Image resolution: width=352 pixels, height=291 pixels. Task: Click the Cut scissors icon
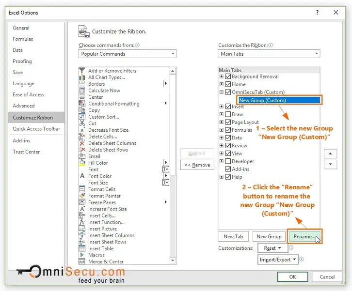[x=82, y=123]
